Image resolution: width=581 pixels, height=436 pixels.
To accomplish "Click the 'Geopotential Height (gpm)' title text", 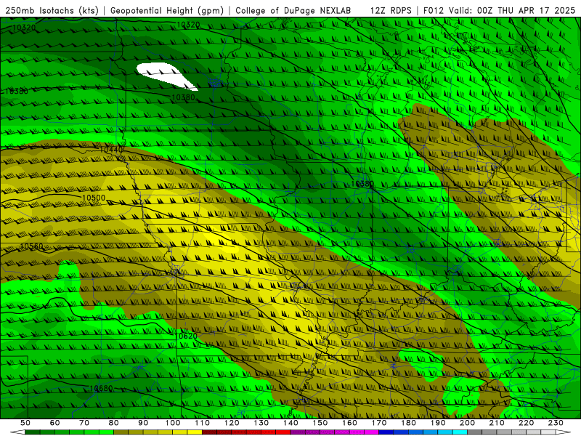I will click(167, 11).
